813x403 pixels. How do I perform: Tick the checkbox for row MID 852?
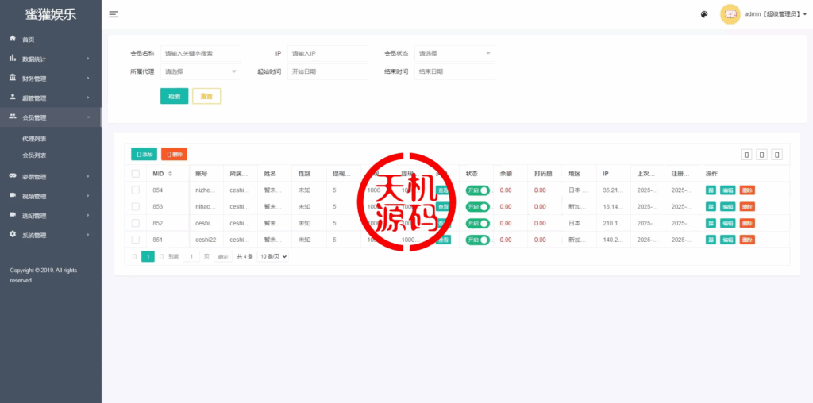[135, 223]
